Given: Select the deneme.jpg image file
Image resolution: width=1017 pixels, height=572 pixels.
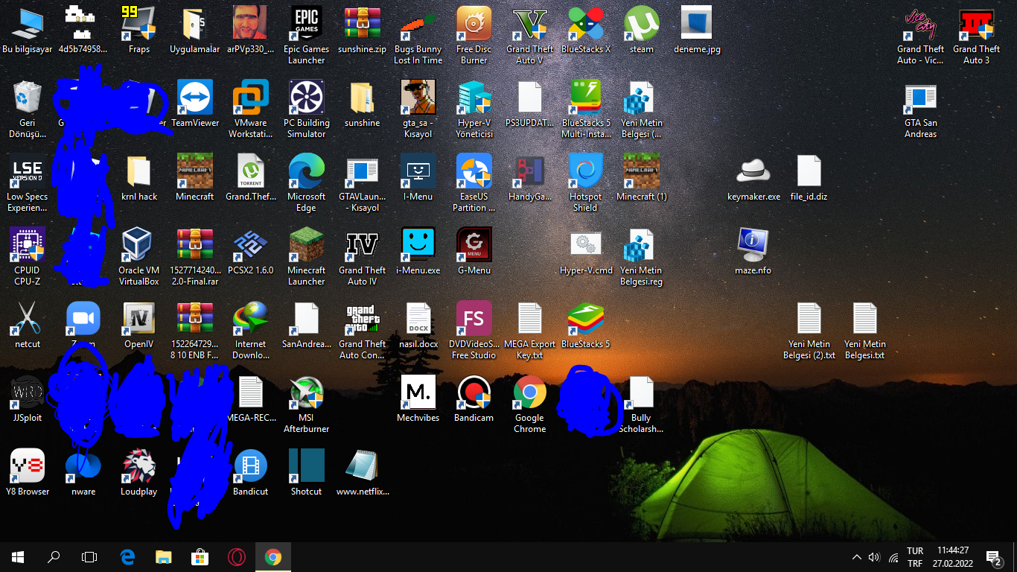Looking at the screenshot, I should pyautogui.click(x=698, y=31).
